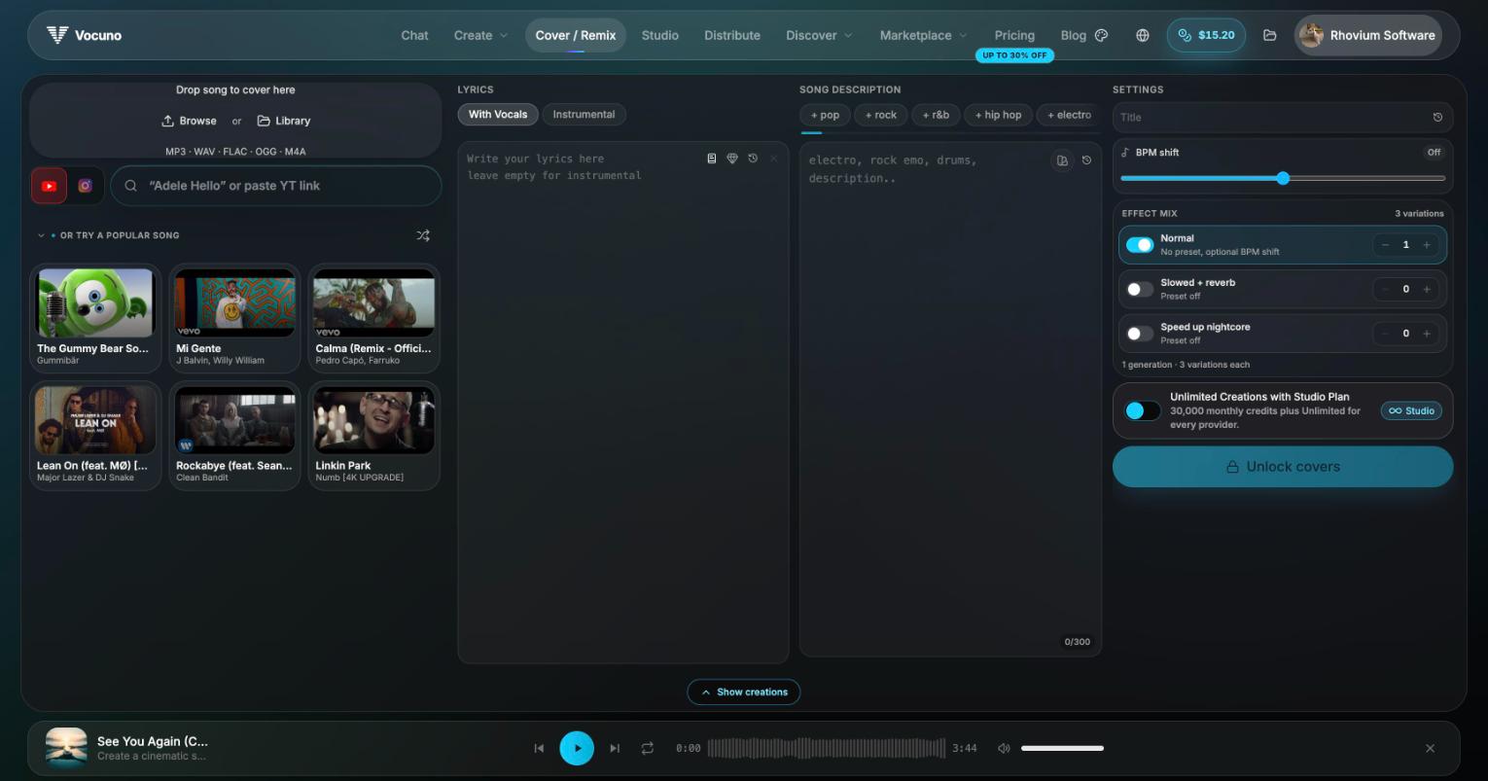Open the folder icon in the top bar

coord(1269,35)
